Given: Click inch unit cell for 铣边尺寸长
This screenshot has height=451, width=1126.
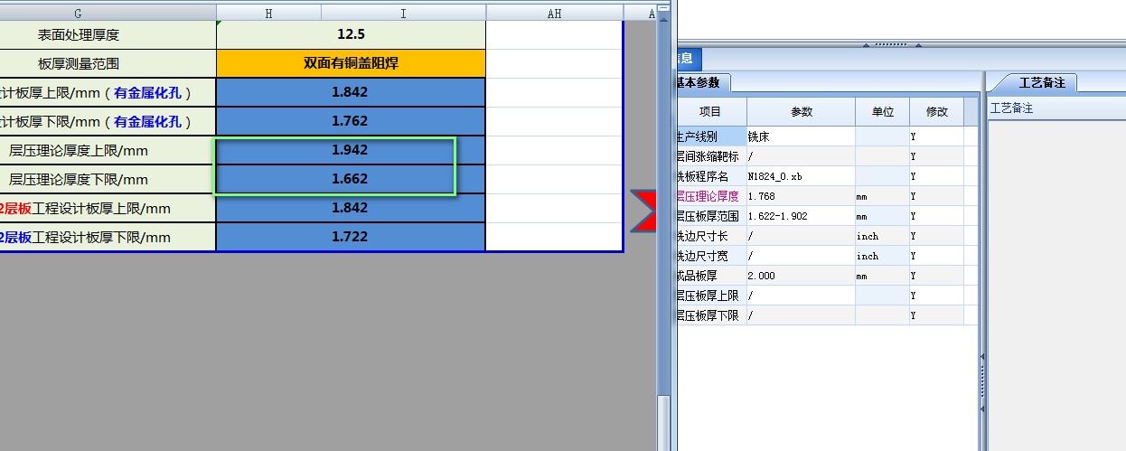Looking at the screenshot, I should tap(882, 236).
